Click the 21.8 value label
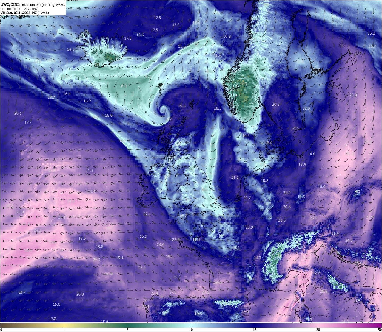 (x=282, y=220)
